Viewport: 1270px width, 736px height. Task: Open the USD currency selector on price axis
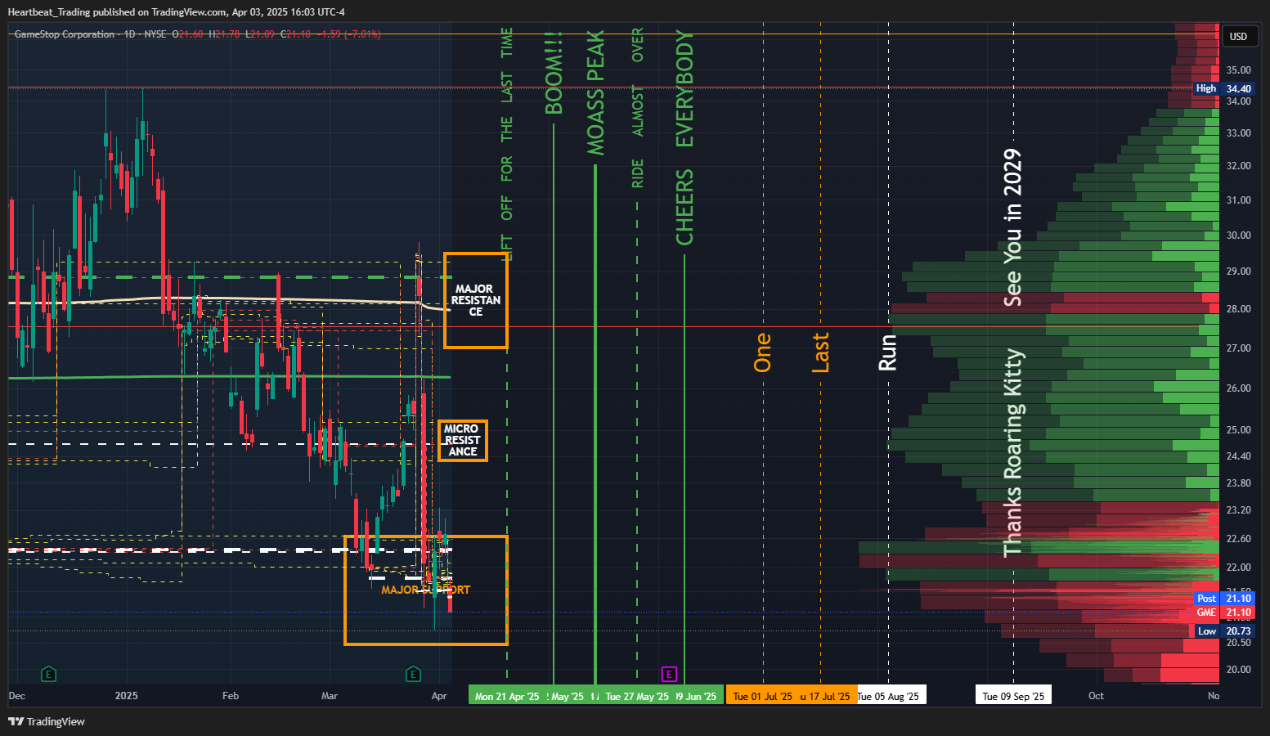click(x=1238, y=36)
